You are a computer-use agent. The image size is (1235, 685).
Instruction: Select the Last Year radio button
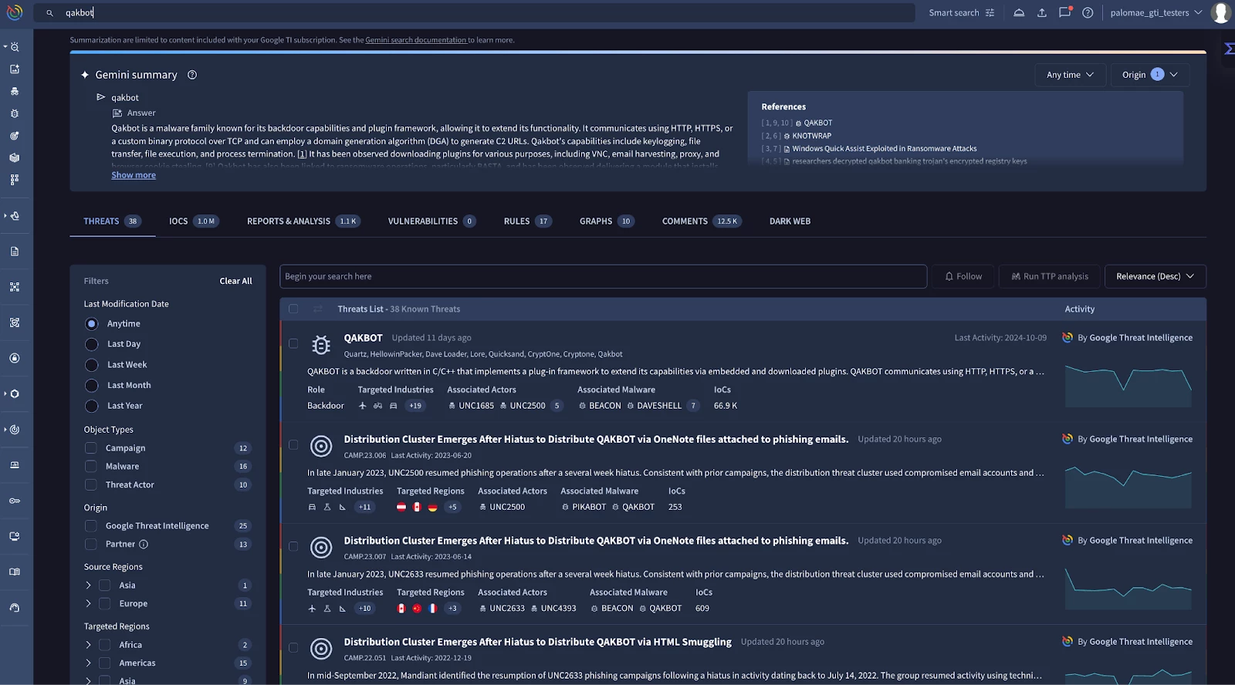pos(91,406)
